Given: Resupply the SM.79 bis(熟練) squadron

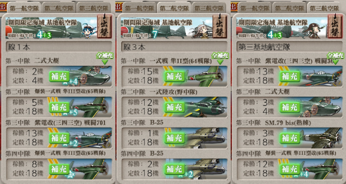Looking at the screenshot, I should point(290,138).
